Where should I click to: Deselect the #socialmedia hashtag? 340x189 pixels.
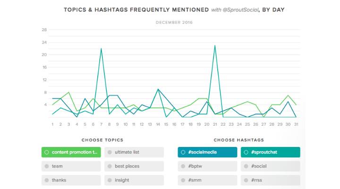click(207, 152)
